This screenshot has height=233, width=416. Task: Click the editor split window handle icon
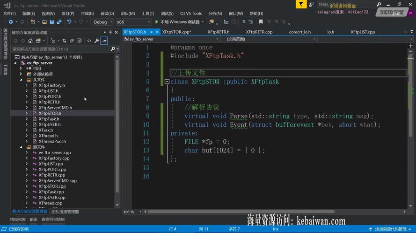[411, 46]
